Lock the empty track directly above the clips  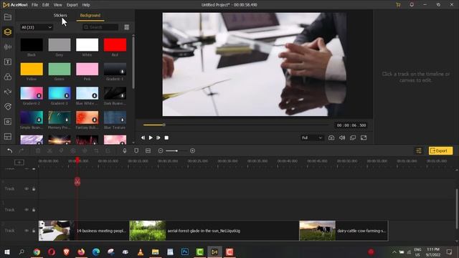pyautogui.click(x=34, y=210)
